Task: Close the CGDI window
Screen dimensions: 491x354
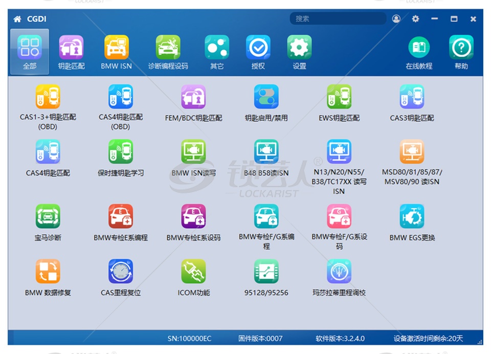Action: 473,19
